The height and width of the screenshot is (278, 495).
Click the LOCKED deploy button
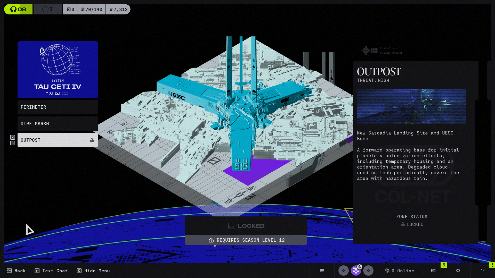point(246,226)
